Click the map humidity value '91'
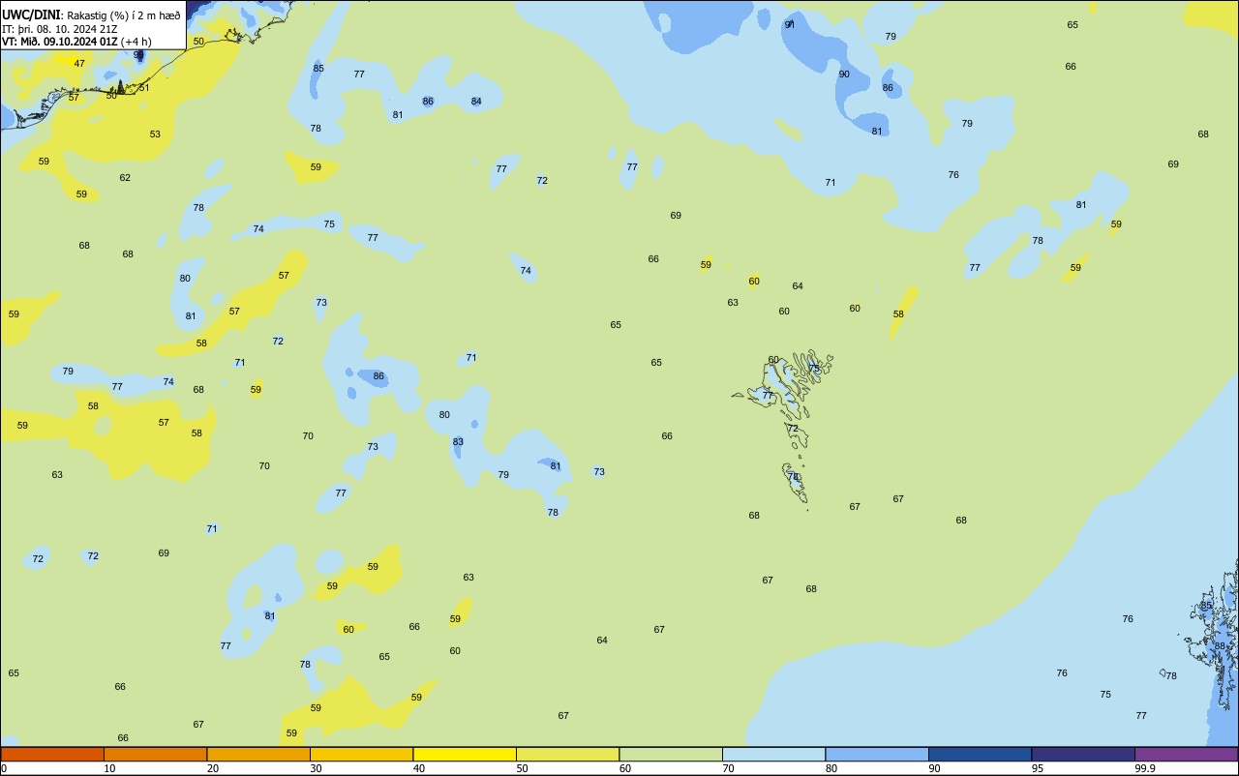The height and width of the screenshot is (776, 1239). point(790,25)
